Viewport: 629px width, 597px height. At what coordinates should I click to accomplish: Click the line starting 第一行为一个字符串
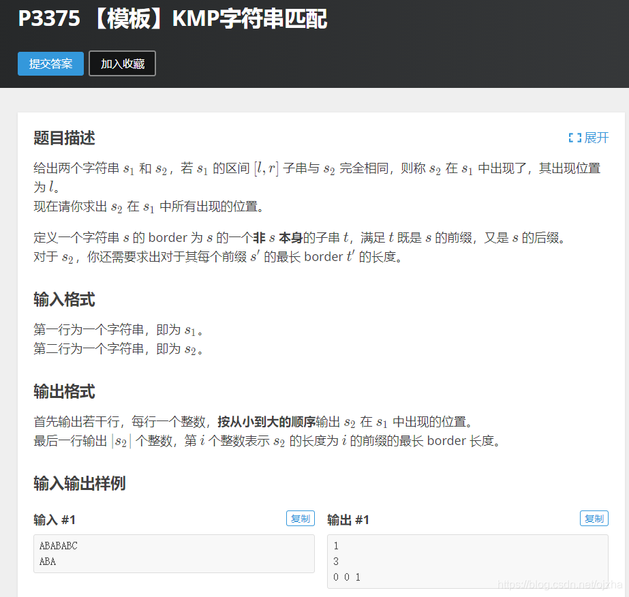click(119, 330)
